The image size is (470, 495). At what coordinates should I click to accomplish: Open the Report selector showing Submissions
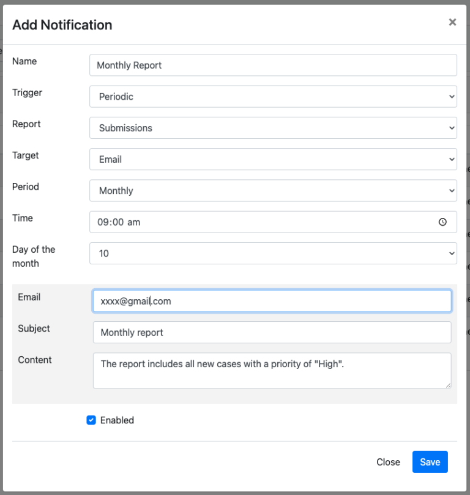[273, 128]
